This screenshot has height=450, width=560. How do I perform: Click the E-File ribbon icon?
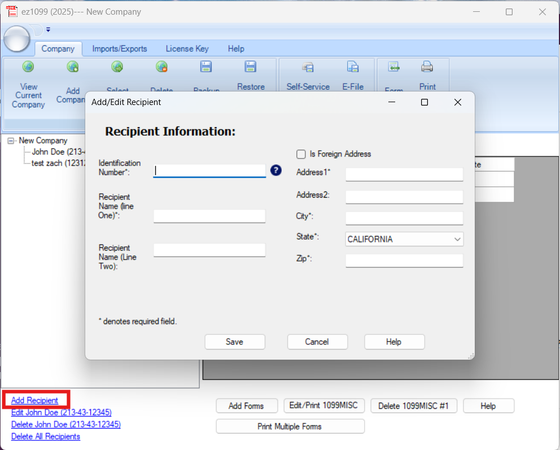353,67
